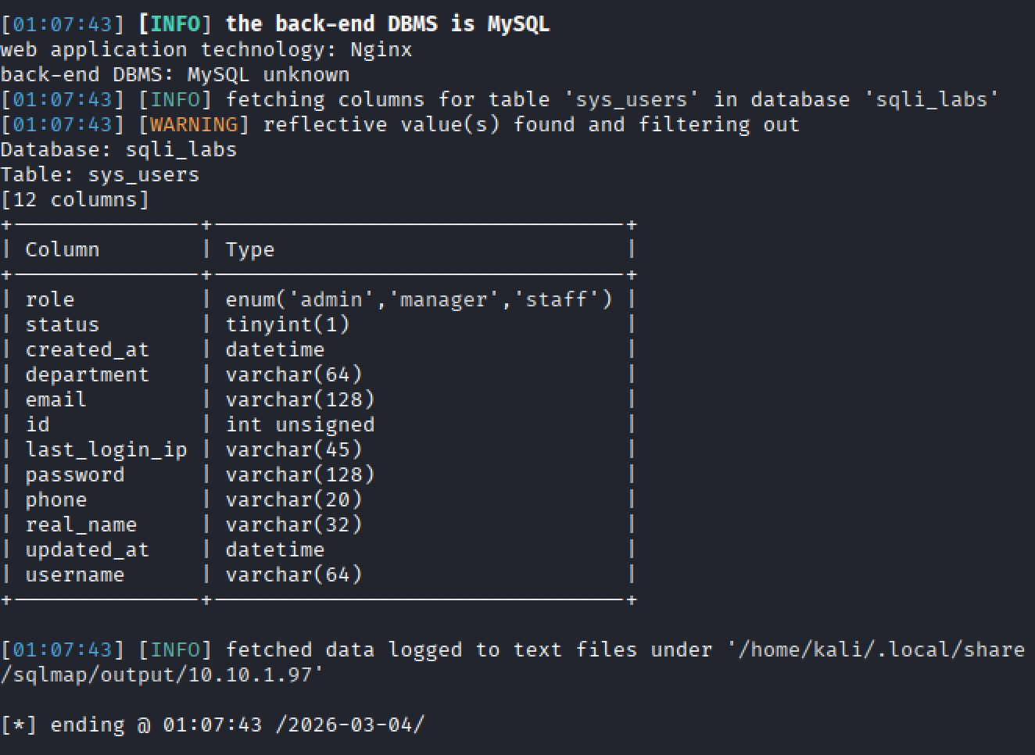
Task: Click the '[12 columns]' count text
Action: coord(75,199)
